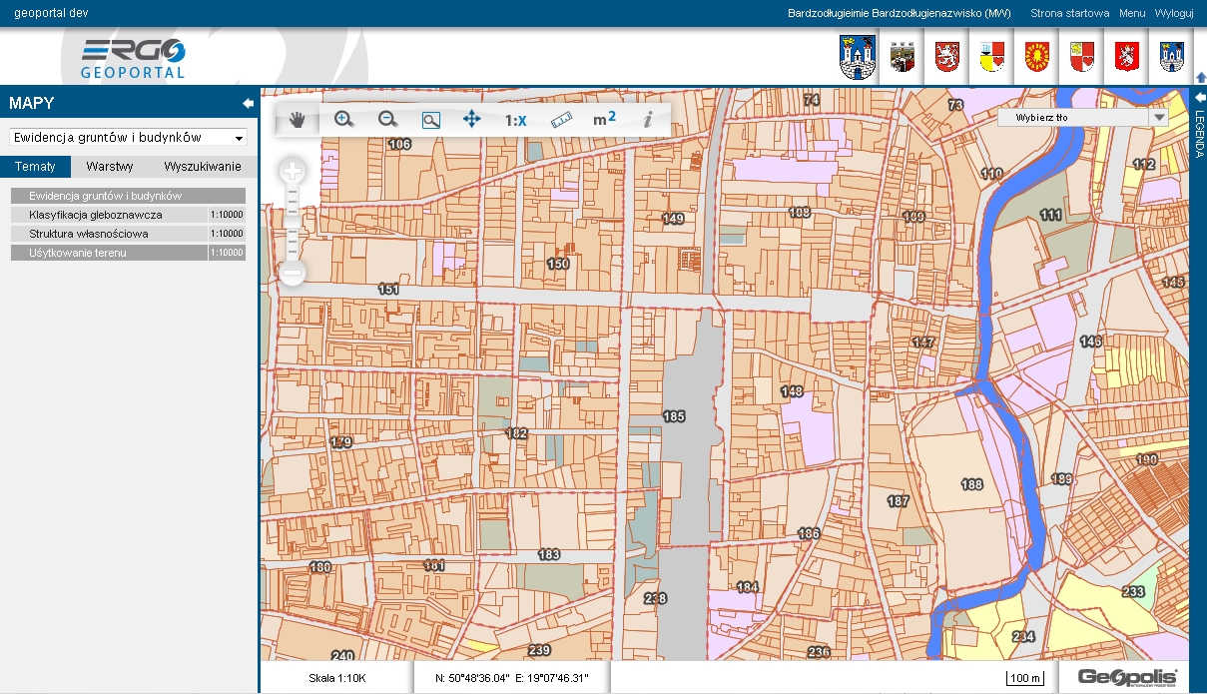This screenshot has width=1207, height=694.
Task: Click the zoom slider handle
Action: 293,223
